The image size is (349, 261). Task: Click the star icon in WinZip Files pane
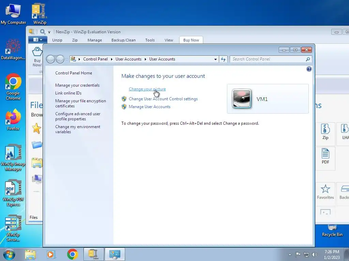tap(36, 128)
